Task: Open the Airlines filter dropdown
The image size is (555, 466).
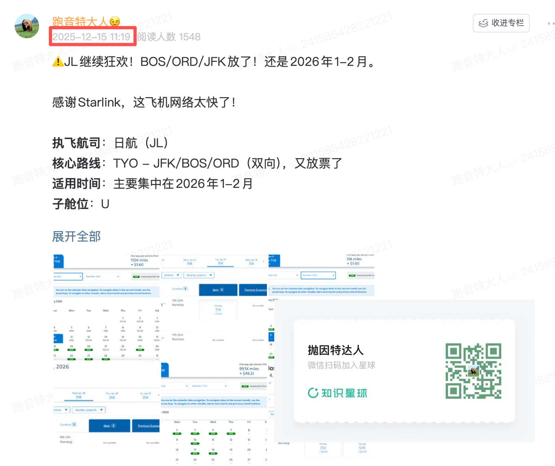Action: [172, 275]
